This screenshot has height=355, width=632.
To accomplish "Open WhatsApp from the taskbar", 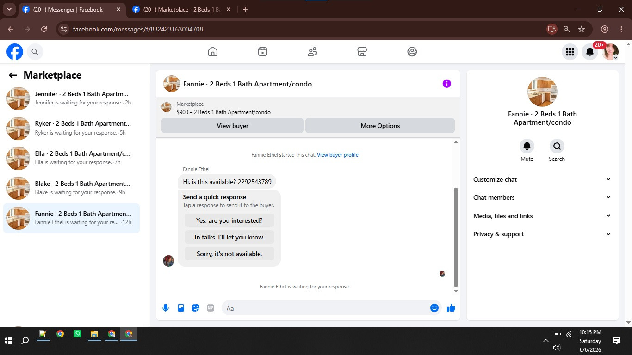I will tap(77, 334).
